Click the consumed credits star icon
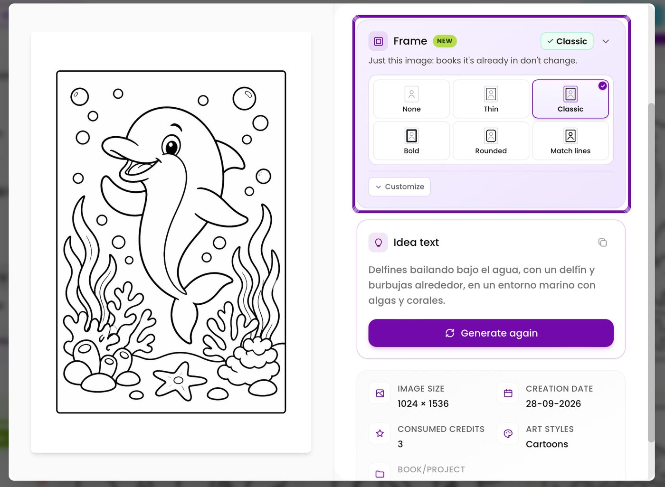 click(x=380, y=433)
